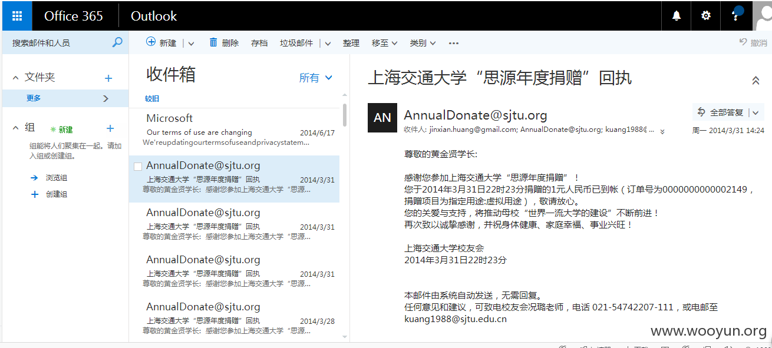Delete the message with 删除

[x=224, y=42]
